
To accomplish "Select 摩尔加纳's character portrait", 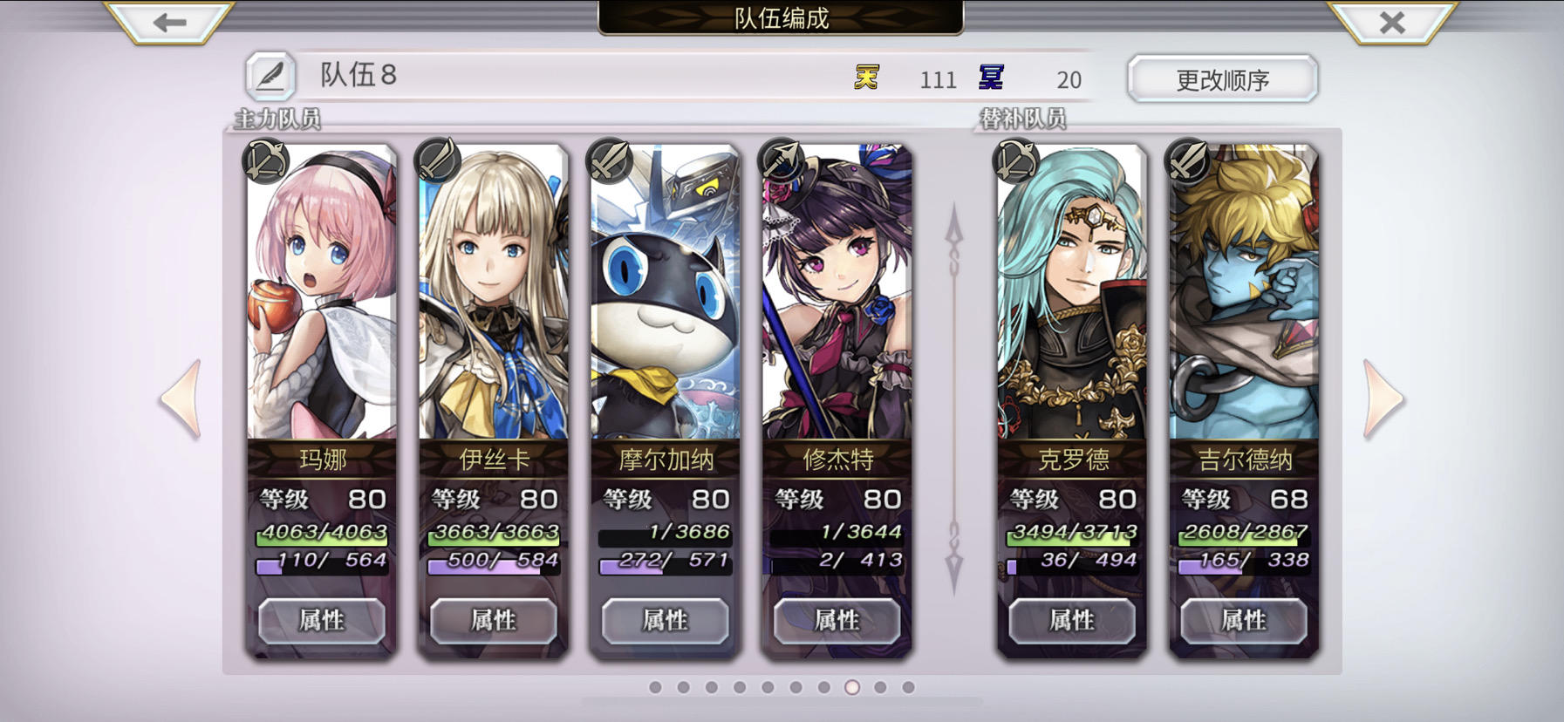I will point(666,292).
